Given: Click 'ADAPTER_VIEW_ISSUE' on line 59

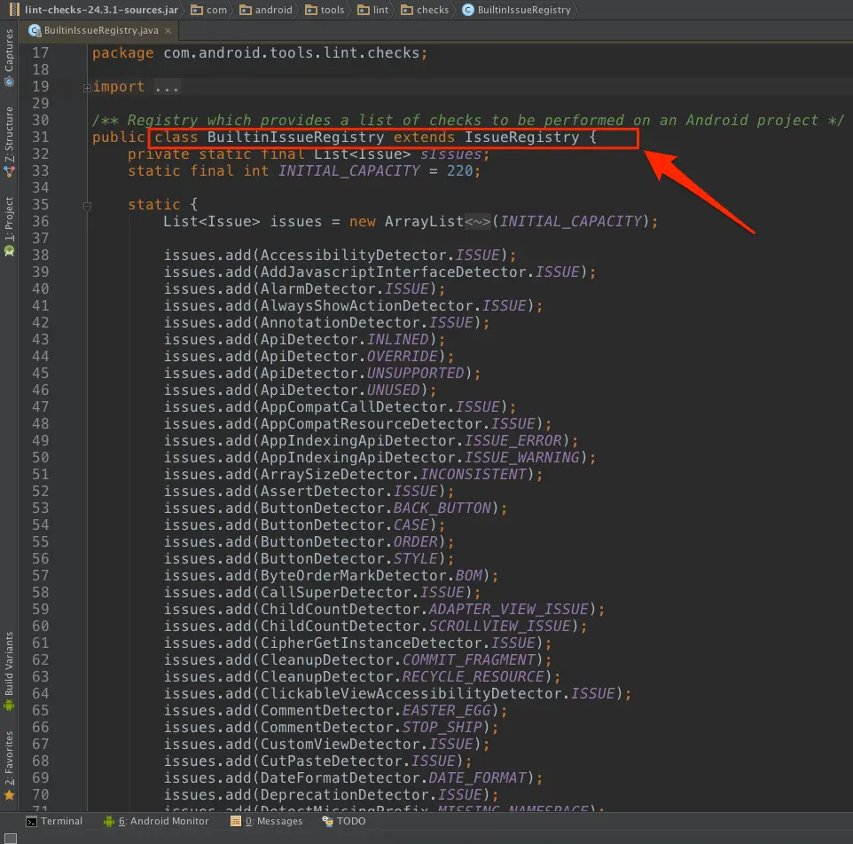Looking at the screenshot, I should point(509,610).
